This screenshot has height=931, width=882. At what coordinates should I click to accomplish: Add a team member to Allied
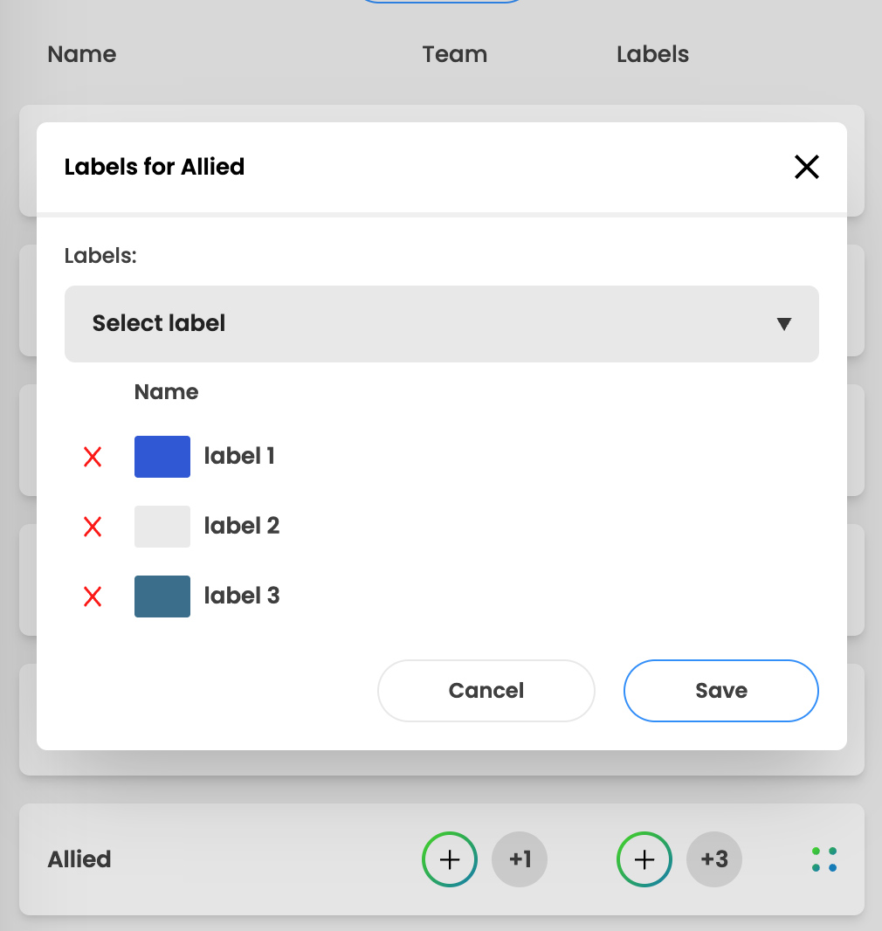[450, 859]
